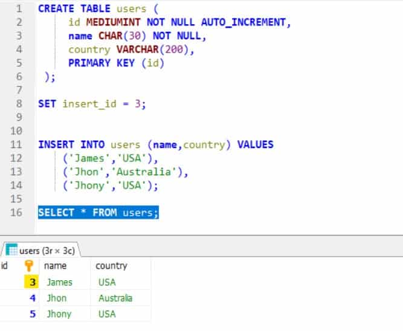Select the Australia country cell
403x331 pixels.
pos(121,298)
